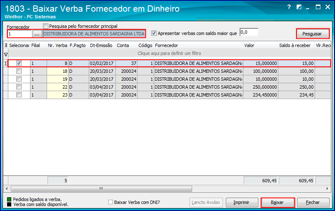Select Valor cell 100,000000
This screenshot has height=211, width=335.
(260, 71)
